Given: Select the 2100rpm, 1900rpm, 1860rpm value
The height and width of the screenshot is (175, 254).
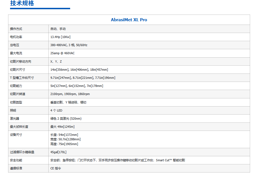Looking at the screenshot, I should (x=70, y=94).
